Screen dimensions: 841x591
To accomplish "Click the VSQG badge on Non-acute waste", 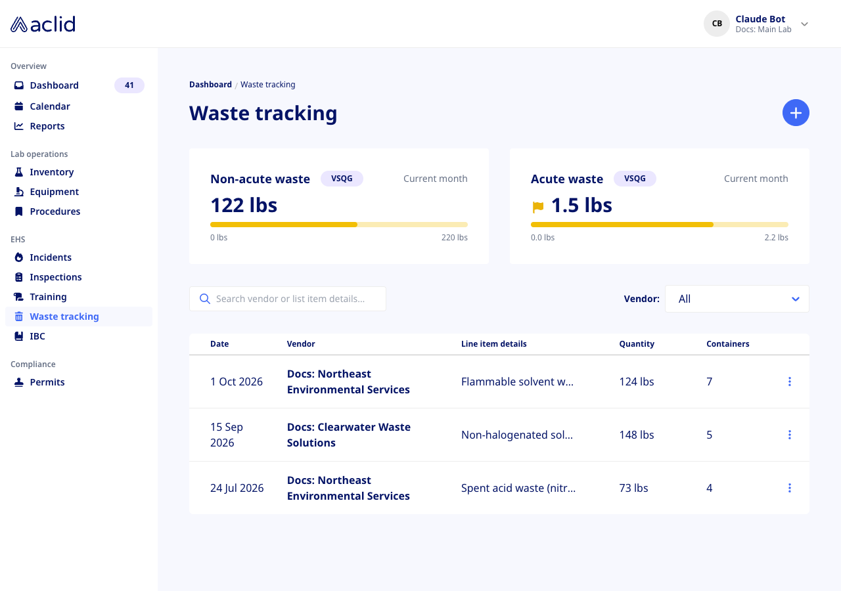I will click(x=342, y=179).
